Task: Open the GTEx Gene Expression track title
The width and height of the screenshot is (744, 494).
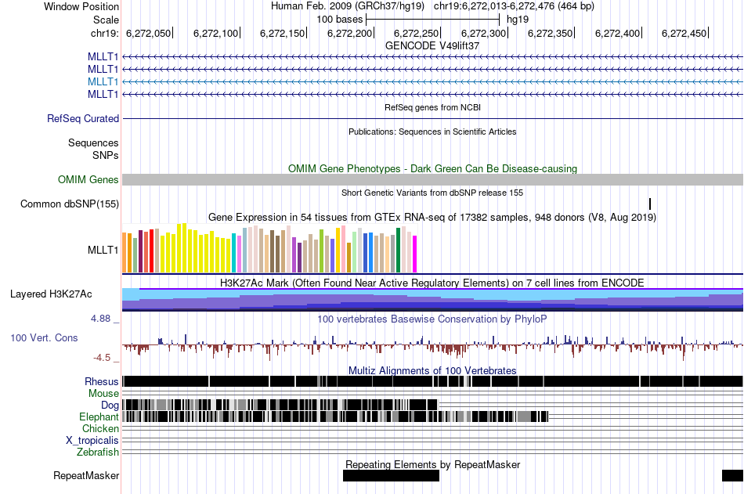Action: (x=432, y=218)
